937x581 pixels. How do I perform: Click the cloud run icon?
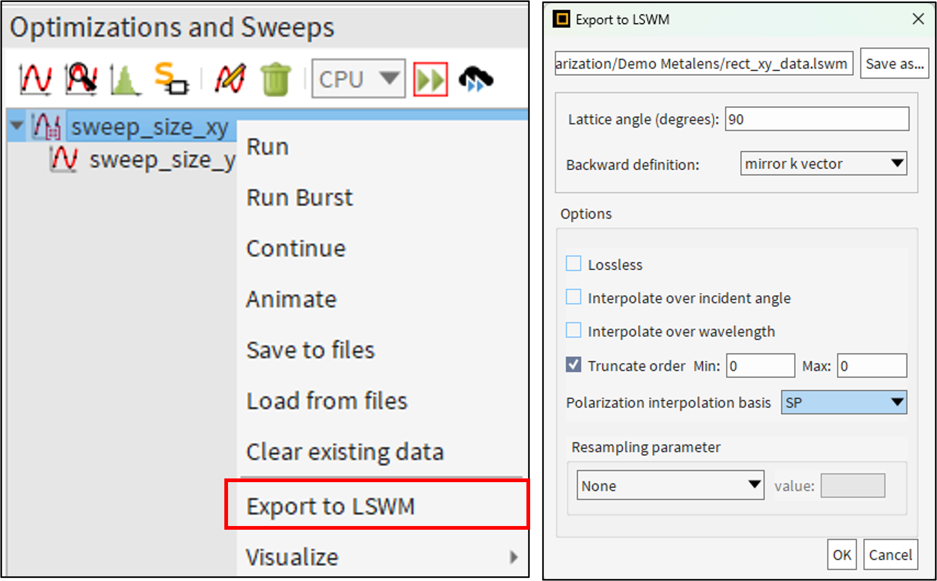click(476, 79)
